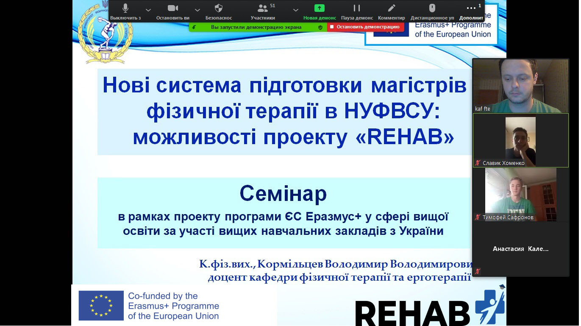Click green shield icon in share bar
This screenshot has width=581, height=326.
coord(320,27)
